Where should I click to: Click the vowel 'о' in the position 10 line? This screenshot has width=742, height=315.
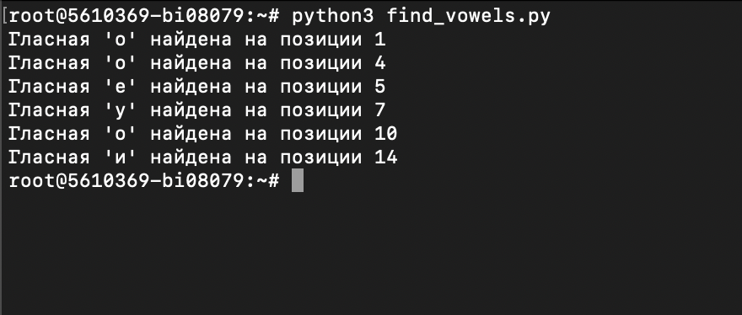pos(120,134)
